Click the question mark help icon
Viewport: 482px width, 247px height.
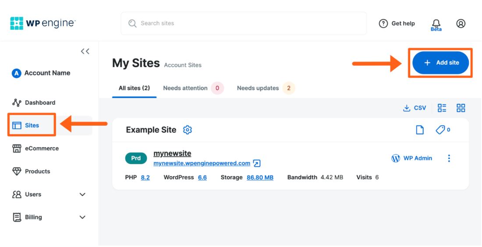click(383, 23)
